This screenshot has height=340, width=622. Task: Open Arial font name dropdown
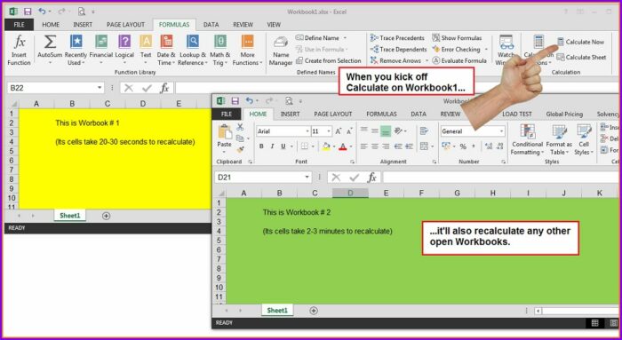coord(307,131)
